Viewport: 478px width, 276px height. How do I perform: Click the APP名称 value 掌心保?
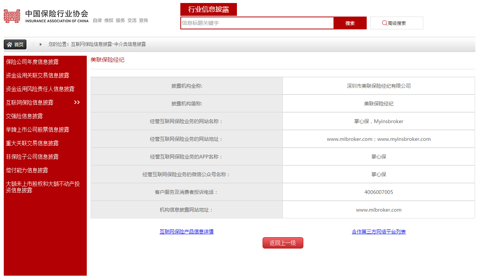pyautogui.click(x=379, y=157)
